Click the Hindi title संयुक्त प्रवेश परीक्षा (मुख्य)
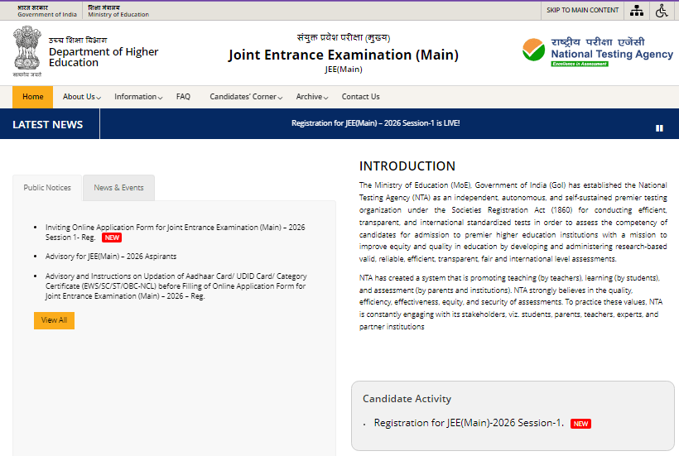The image size is (679, 456). click(x=344, y=37)
